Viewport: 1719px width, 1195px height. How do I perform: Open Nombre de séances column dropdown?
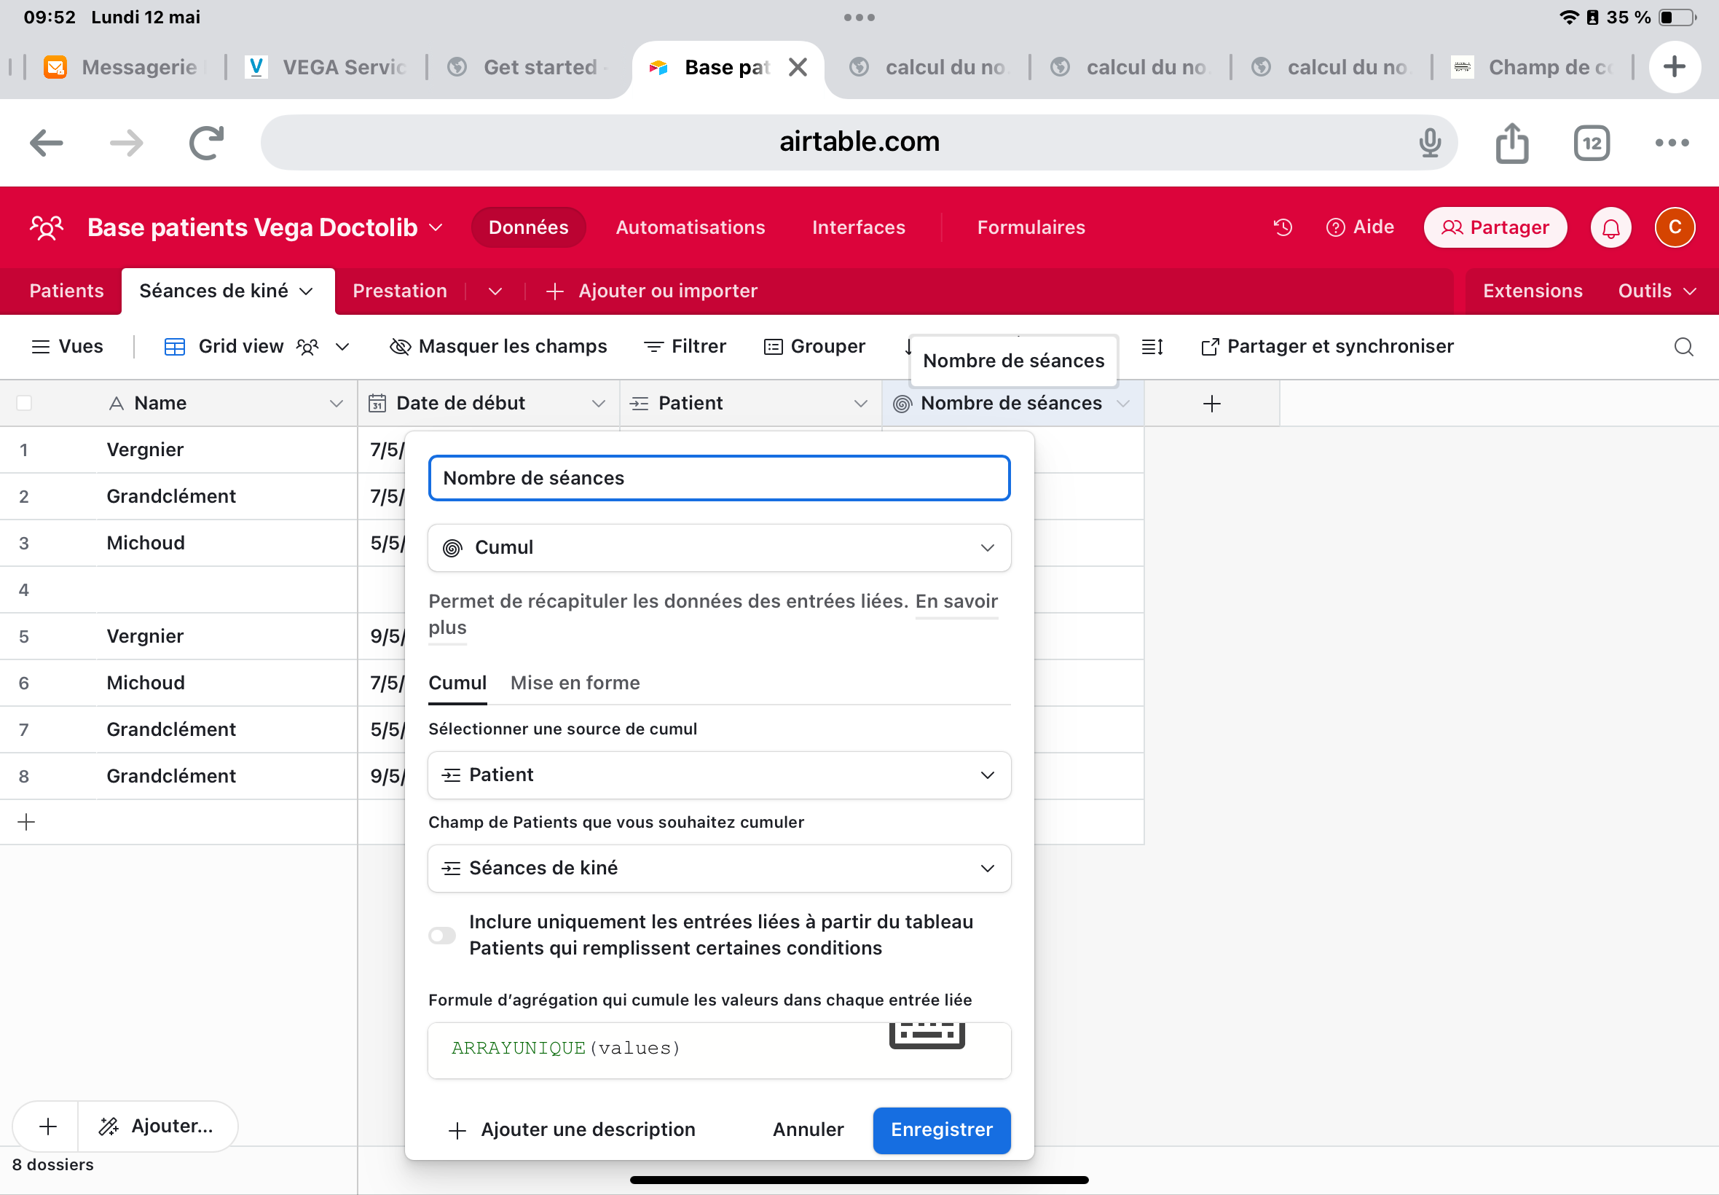coord(1122,404)
